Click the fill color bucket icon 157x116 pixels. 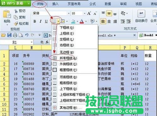(73, 21)
